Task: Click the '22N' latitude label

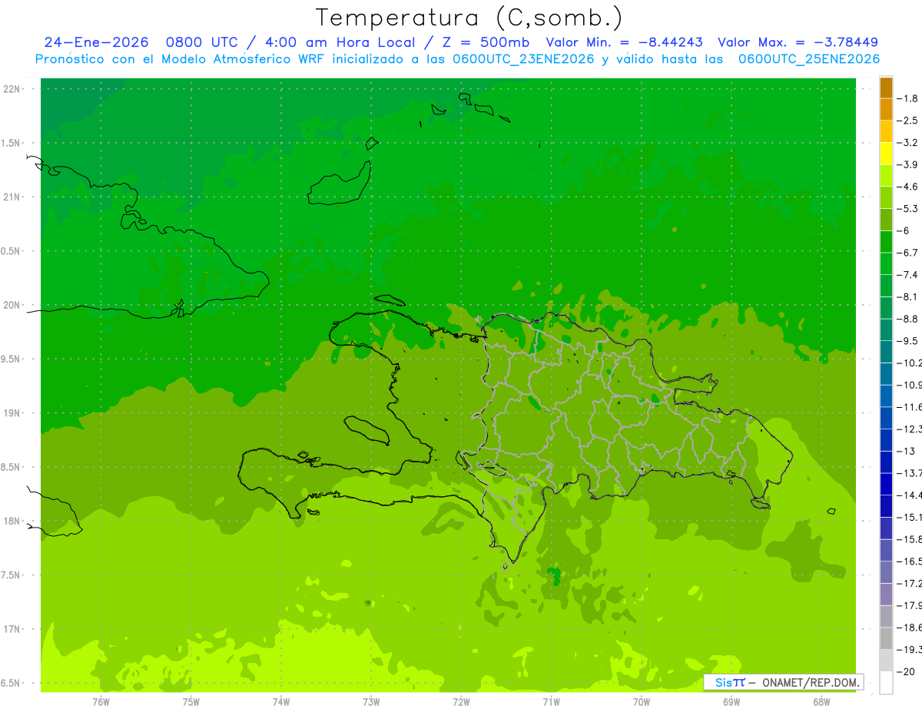Action: point(12,89)
